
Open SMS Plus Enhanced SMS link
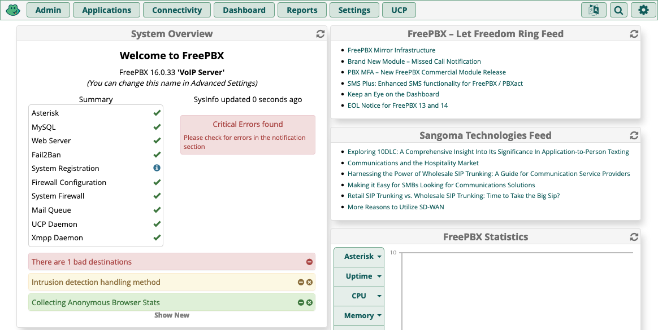click(435, 83)
